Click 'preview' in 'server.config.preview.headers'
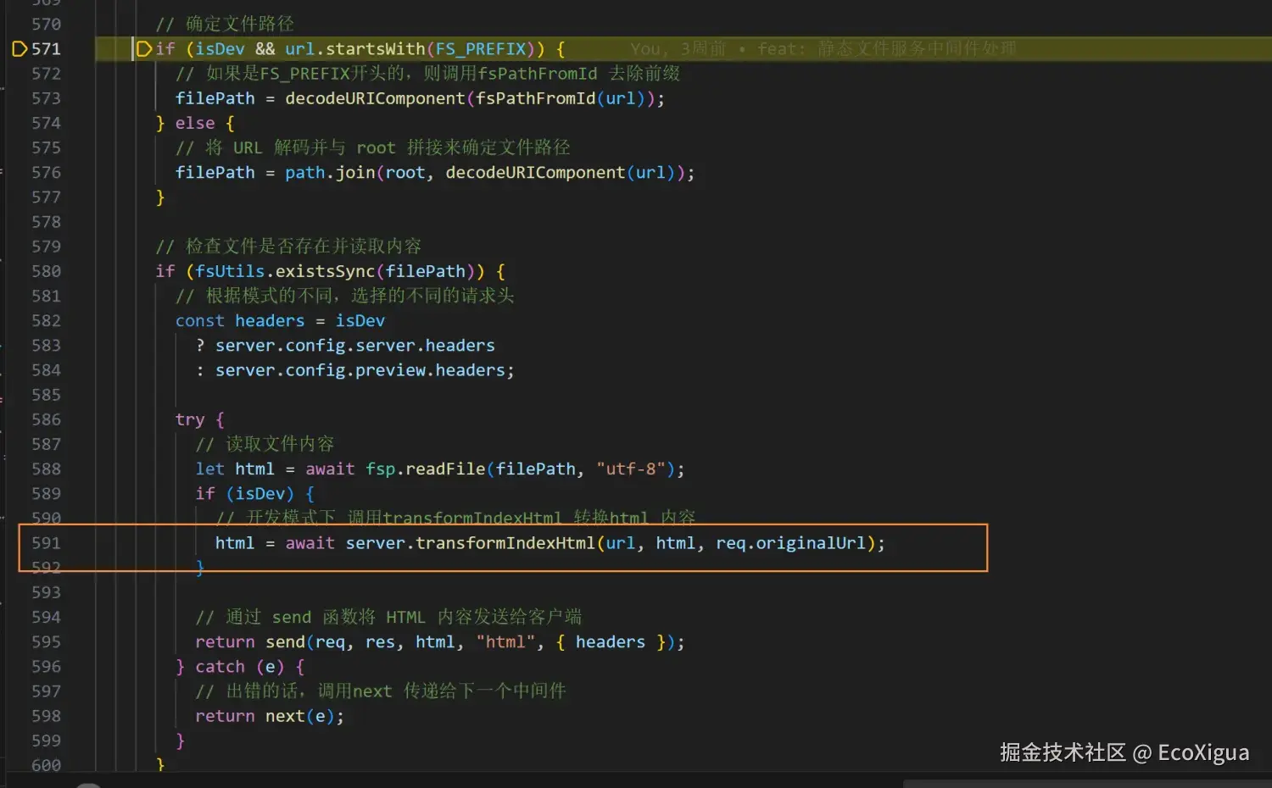 [x=390, y=370]
